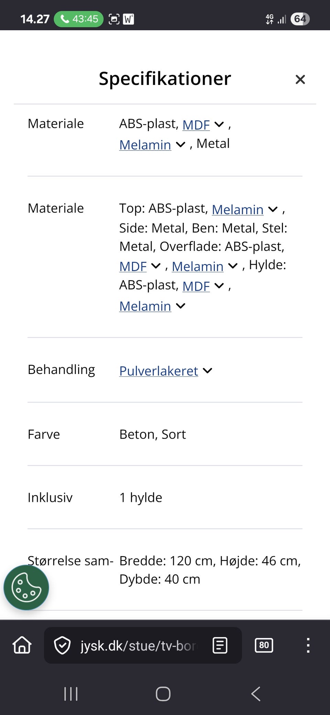
Task: Tap the ongoing call timer in the status bar
Action: tap(78, 19)
